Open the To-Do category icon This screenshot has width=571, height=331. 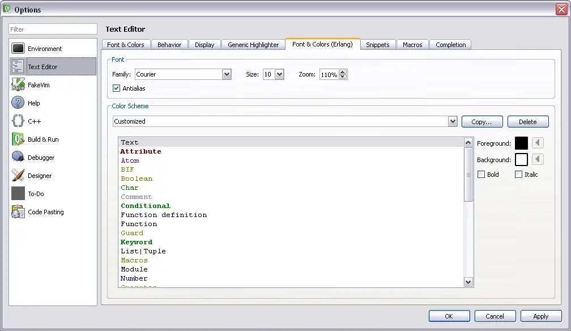point(18,194)
